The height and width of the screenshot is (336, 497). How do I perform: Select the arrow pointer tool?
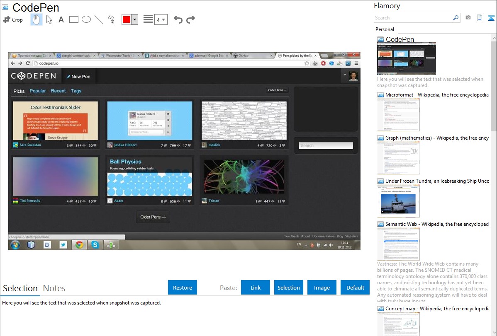[49, 19]
